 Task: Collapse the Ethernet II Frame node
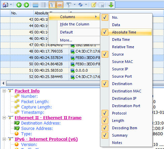point(4,118)
